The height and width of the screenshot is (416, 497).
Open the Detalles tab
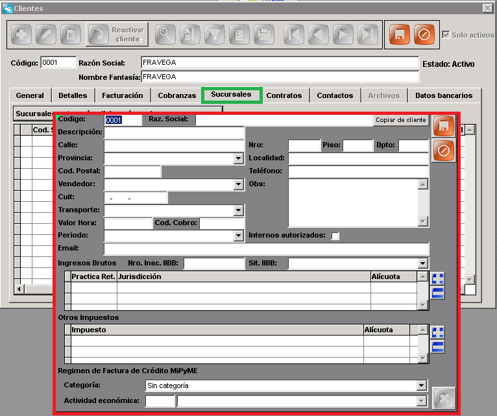click(73, 95)
